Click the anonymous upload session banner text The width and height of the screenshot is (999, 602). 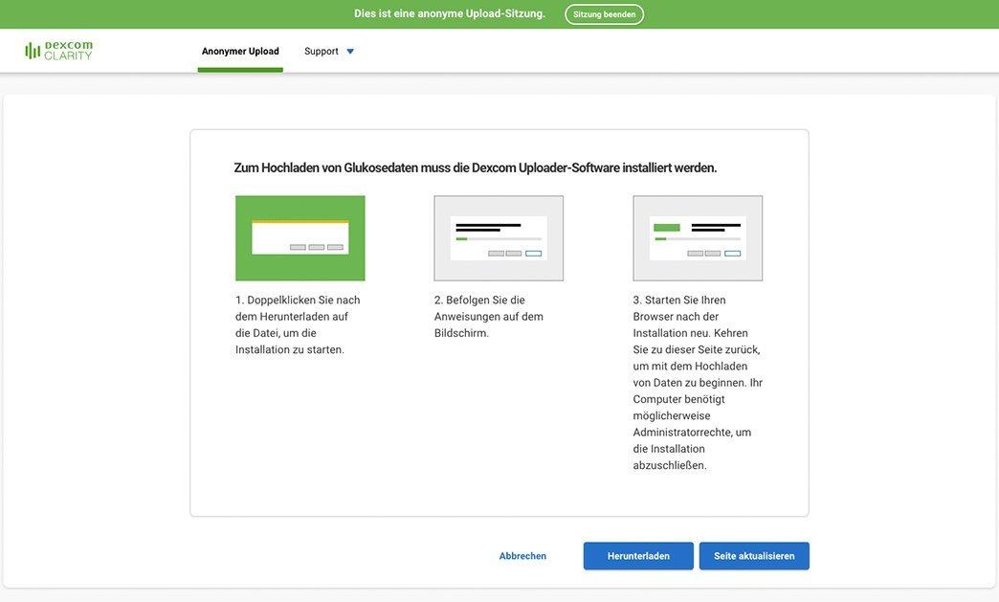pos(450,13)
